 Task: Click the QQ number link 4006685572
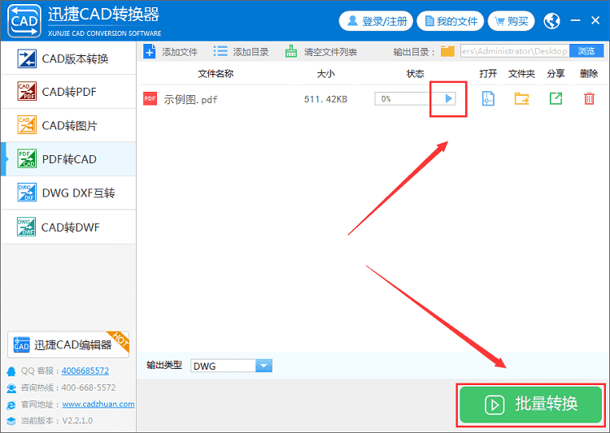[85, 370]
